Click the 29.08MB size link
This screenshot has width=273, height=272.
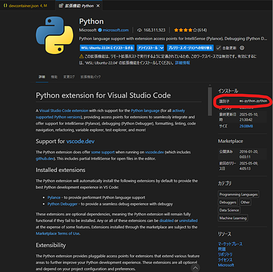pyautogui.click(x=246, y=126)
